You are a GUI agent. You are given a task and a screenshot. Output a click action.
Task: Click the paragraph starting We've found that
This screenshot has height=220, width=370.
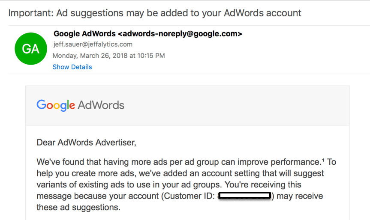[x=186, y=184]
